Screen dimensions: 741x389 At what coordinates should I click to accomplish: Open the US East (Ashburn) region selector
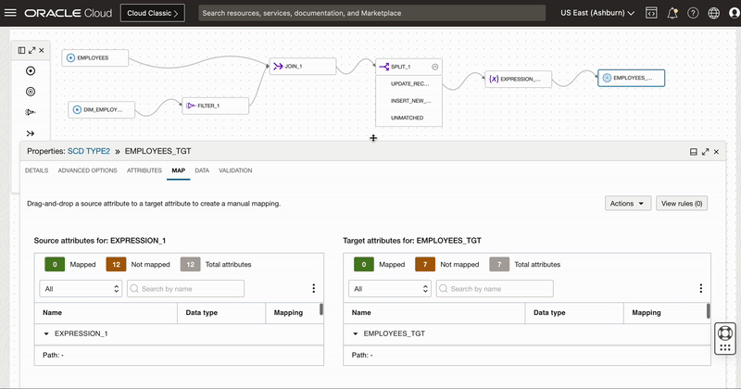(x=597, y=13)
